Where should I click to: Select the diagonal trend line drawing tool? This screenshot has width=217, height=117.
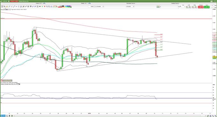(14, 6)
